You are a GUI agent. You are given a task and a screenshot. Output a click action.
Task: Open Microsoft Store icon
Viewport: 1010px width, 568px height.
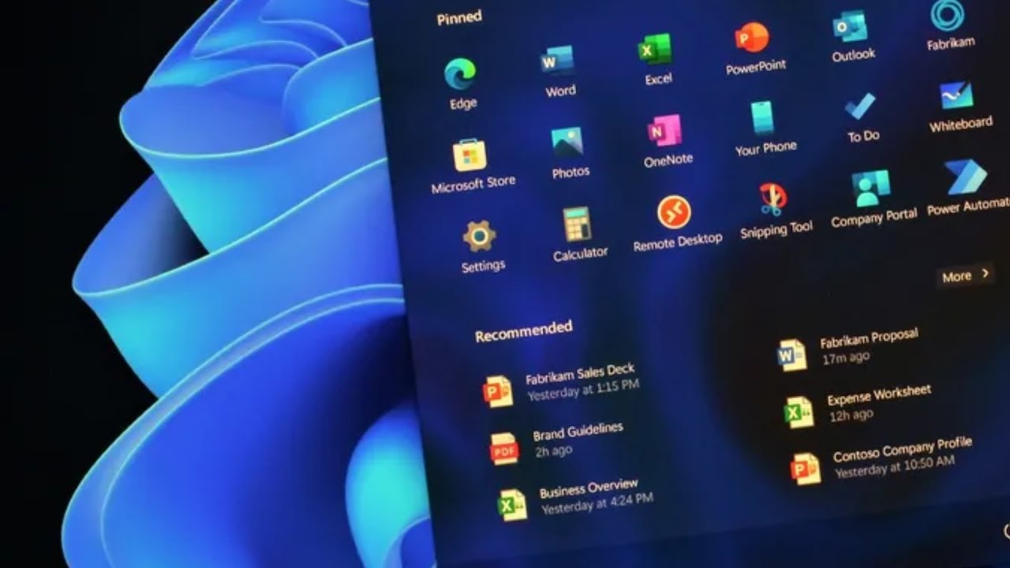pyautogui.click(x=469, y=155)
